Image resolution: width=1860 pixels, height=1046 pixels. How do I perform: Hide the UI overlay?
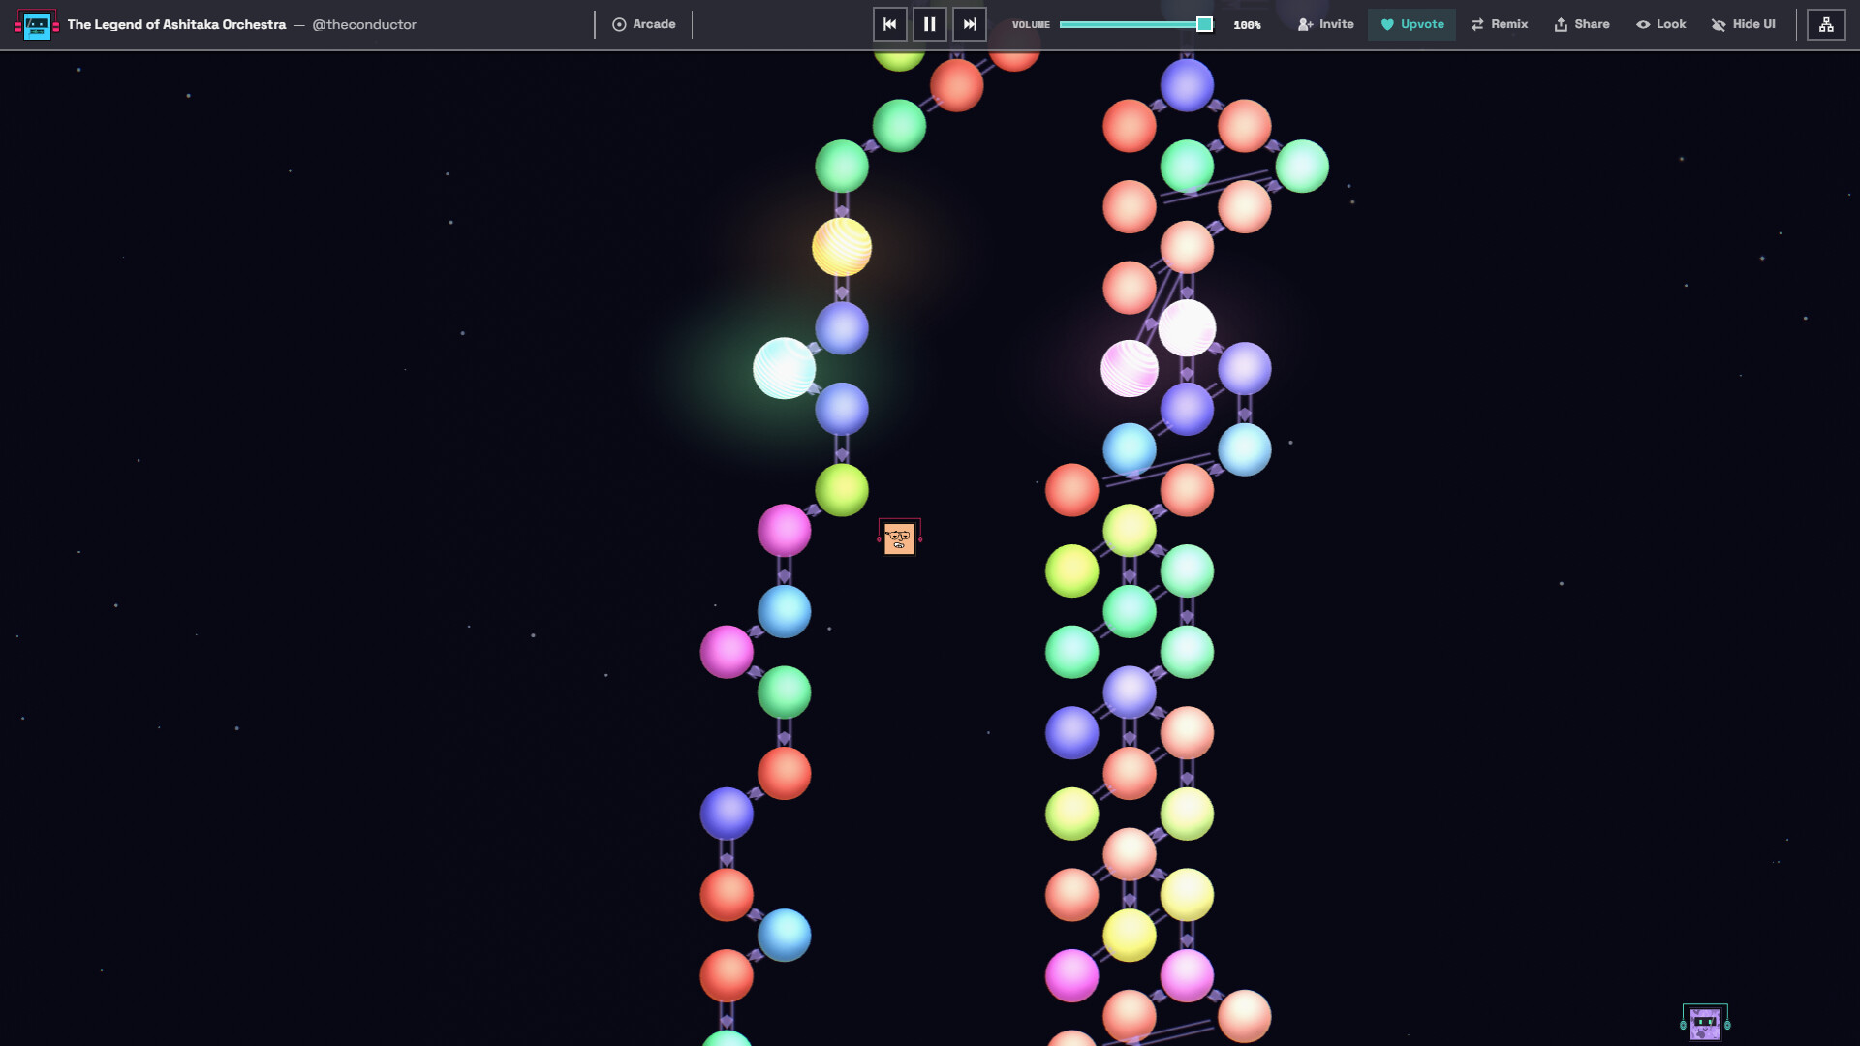click(1743, 24)
